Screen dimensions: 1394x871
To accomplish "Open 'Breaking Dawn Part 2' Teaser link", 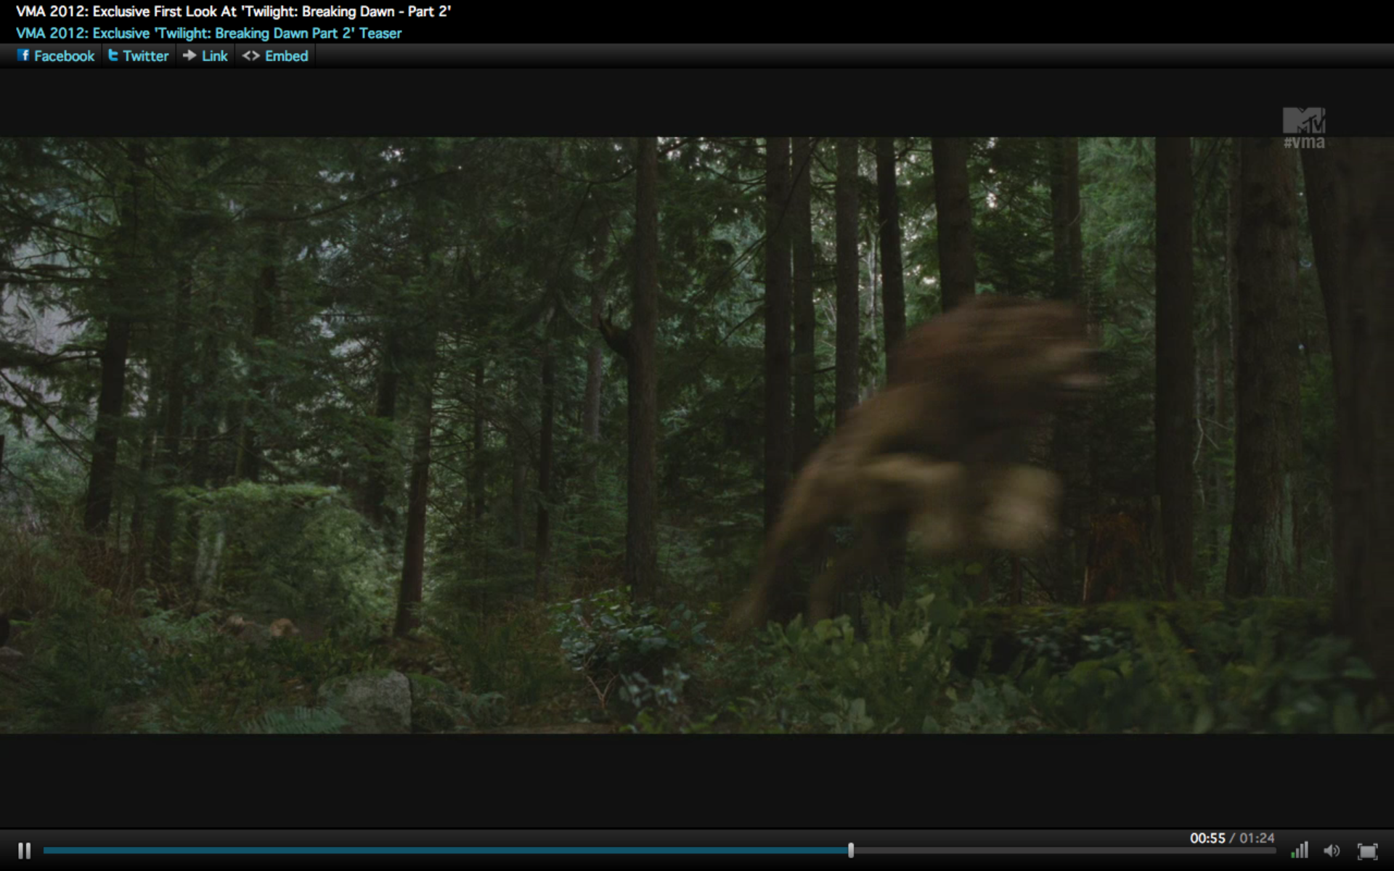I will tap(208, 33).
